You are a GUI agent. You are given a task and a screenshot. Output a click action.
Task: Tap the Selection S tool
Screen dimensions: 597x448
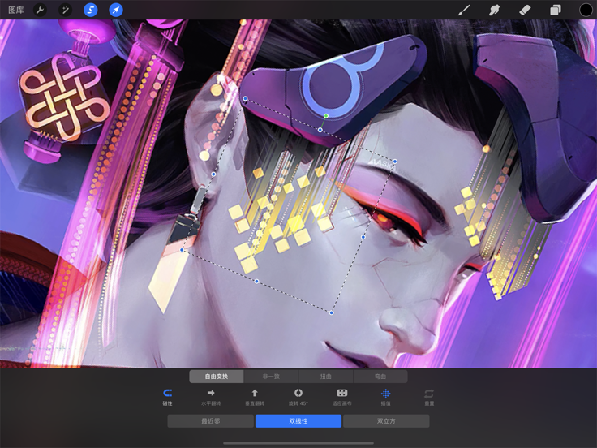click(x=91, y=10)
